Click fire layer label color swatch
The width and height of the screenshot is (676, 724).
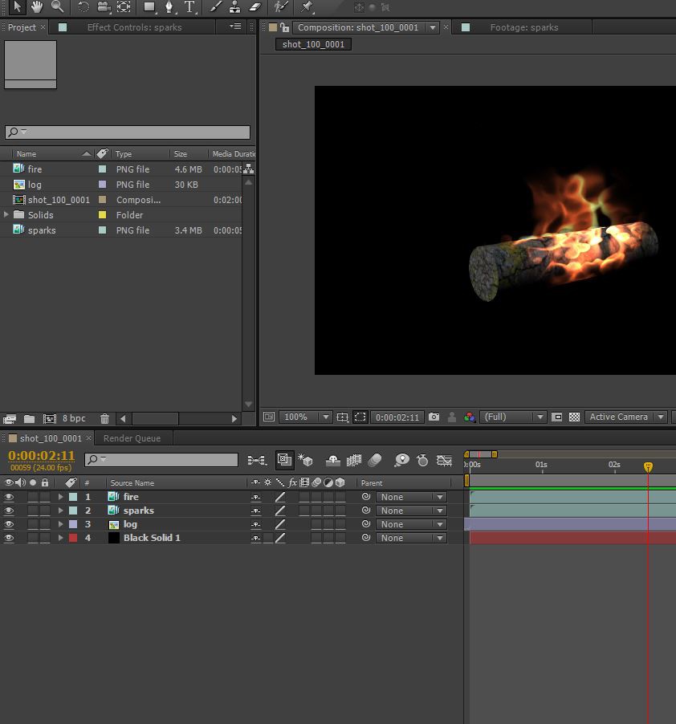click(x=73, y=497)
